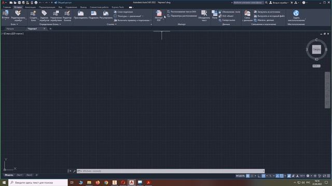Expand Задать местоположение dropdown arrow
Screen dimensions: 332x186
click(x=306, y=19)
